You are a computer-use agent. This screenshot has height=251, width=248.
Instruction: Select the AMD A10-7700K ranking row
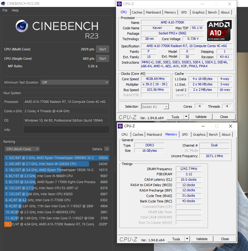(57, 224)
